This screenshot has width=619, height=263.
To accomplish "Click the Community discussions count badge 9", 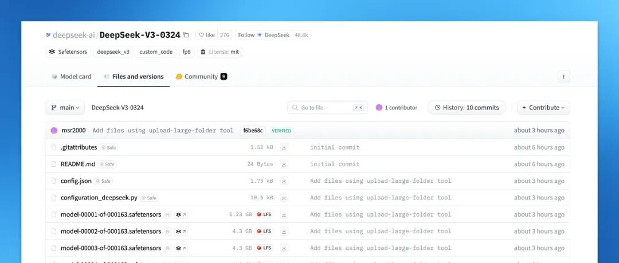I will click(224, 77).
